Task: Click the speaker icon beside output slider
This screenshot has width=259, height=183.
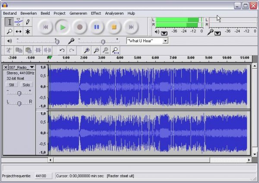Action: click(9, 41)
